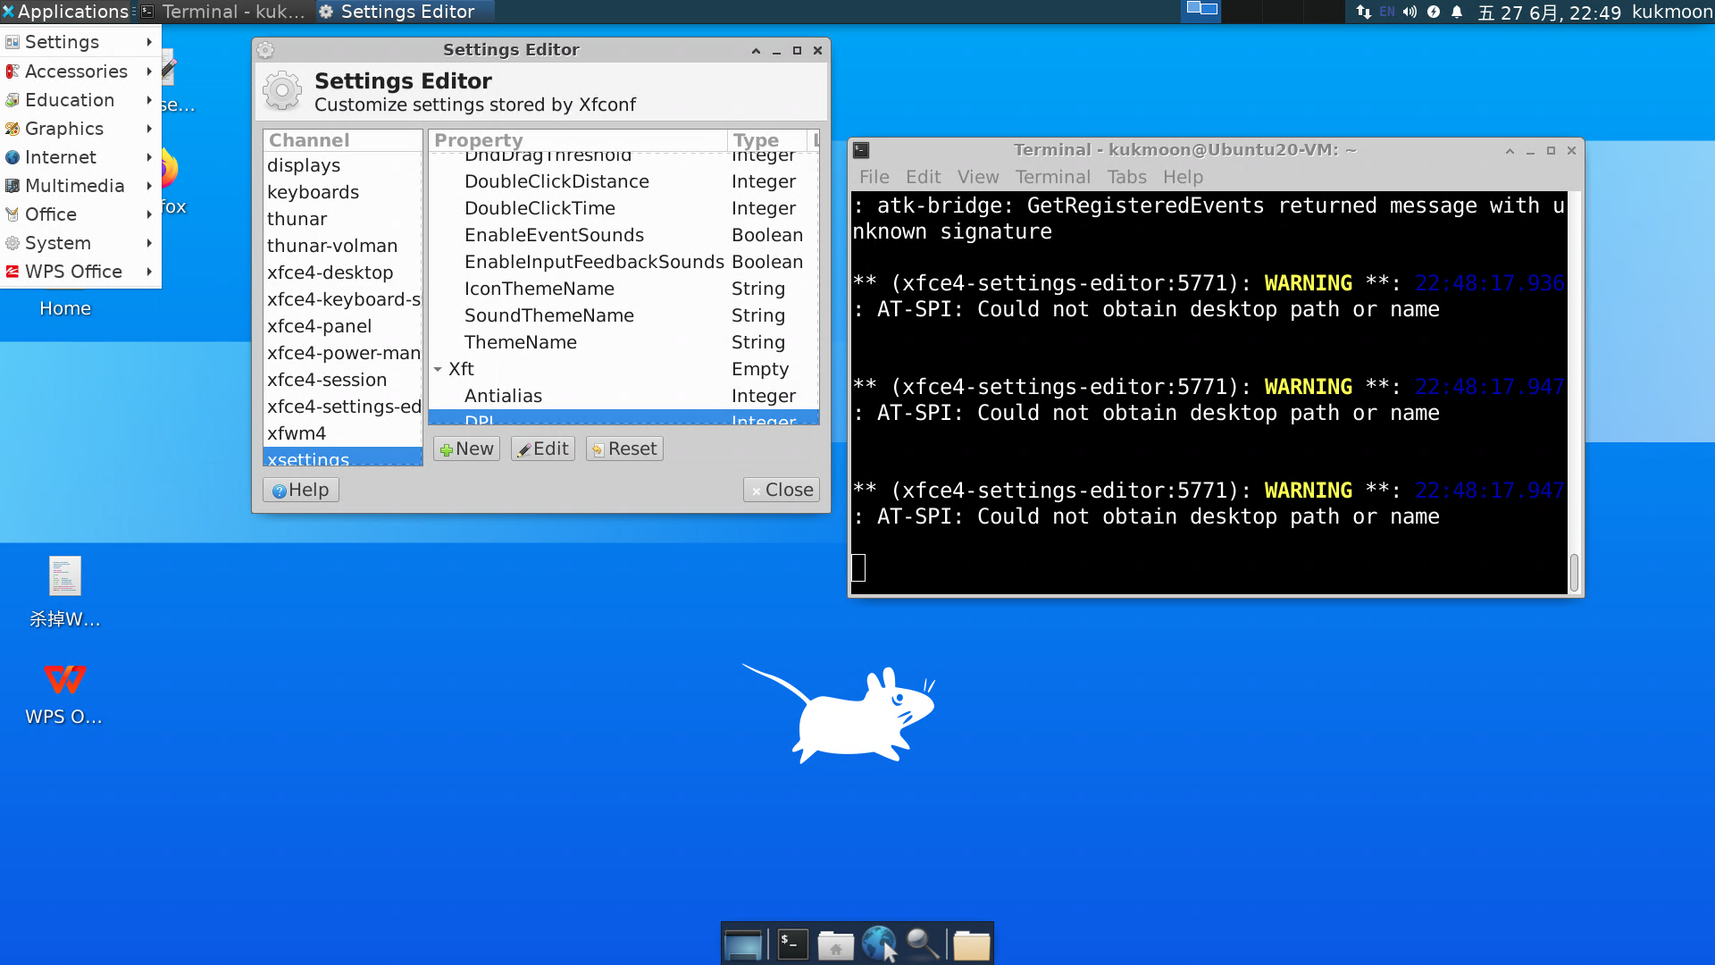Open Terminal File menu
Image resolution: width=1715 pixels, height=965 pixels.
coord(874,177)
